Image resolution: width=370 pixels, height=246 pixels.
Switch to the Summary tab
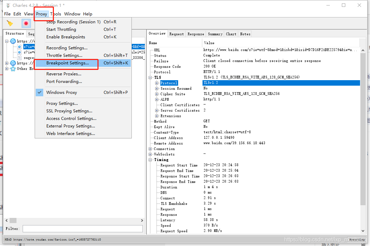click(215, 34)
